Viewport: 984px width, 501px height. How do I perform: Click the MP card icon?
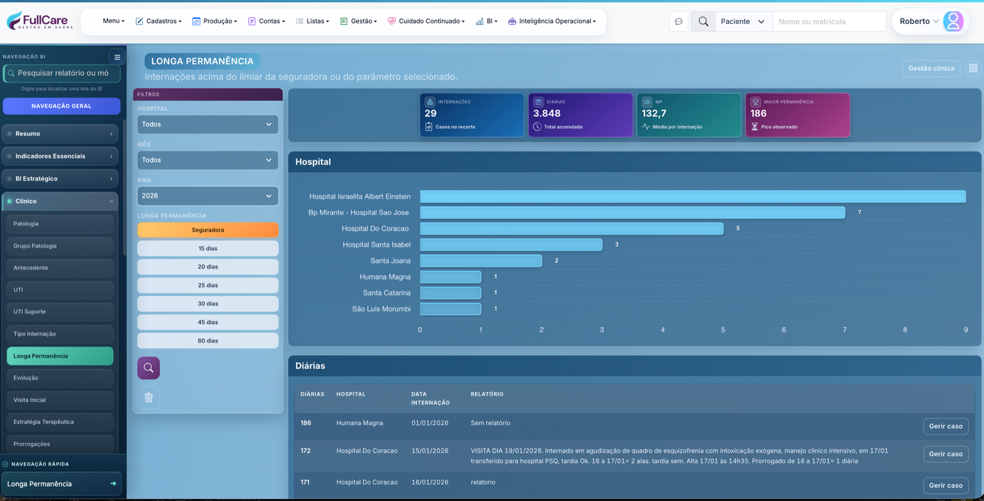pos(647,102)
